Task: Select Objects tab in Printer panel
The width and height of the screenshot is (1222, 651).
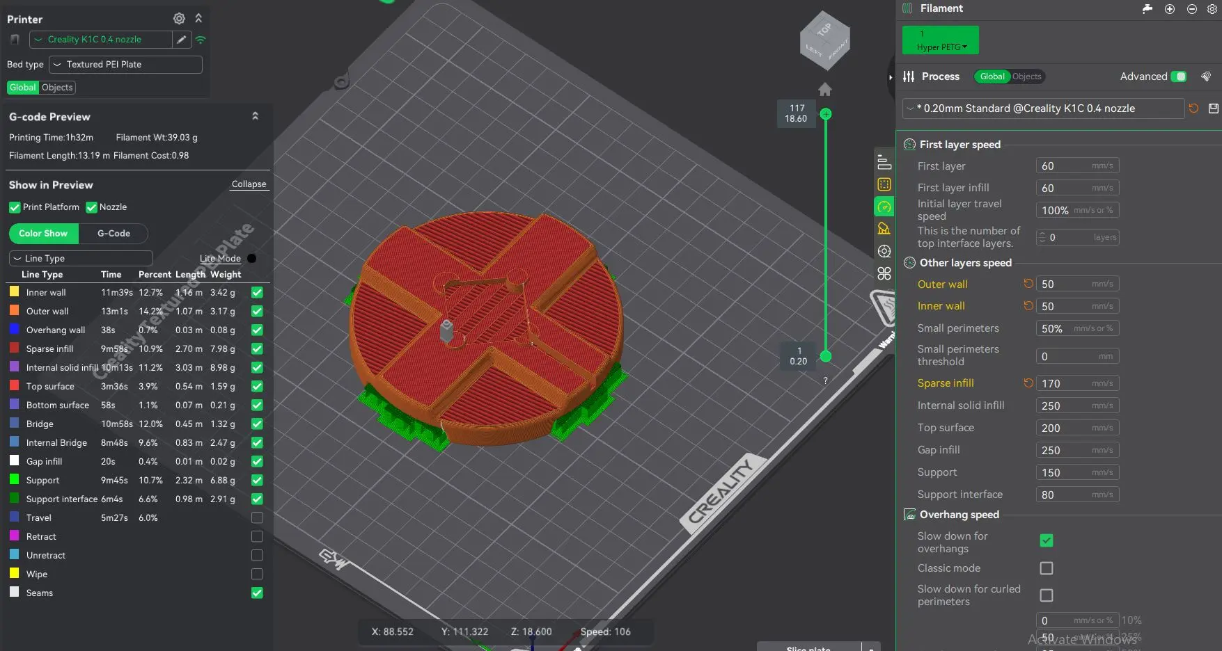Action: 57,88
